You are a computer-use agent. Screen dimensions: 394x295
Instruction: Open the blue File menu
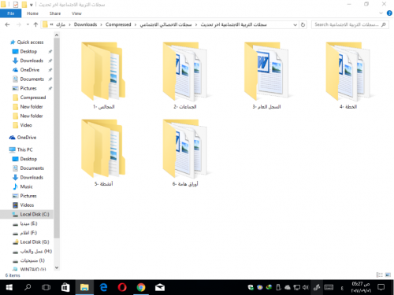coord(11,13)
